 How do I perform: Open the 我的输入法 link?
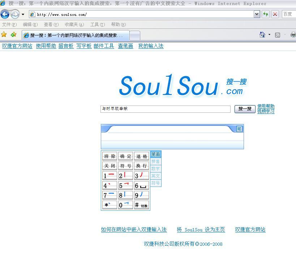click(151, 46)
